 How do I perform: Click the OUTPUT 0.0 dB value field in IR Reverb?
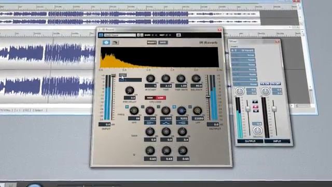coord(213,125)
